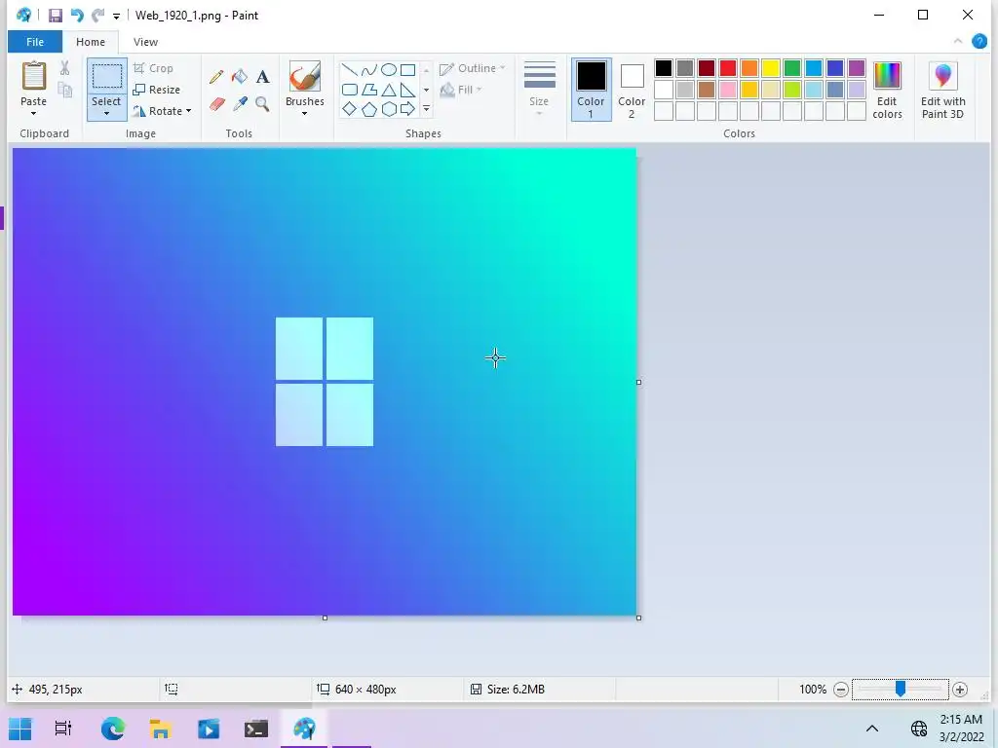
Task: Open Edit colors dialog
Action: [x=887, y=90]
